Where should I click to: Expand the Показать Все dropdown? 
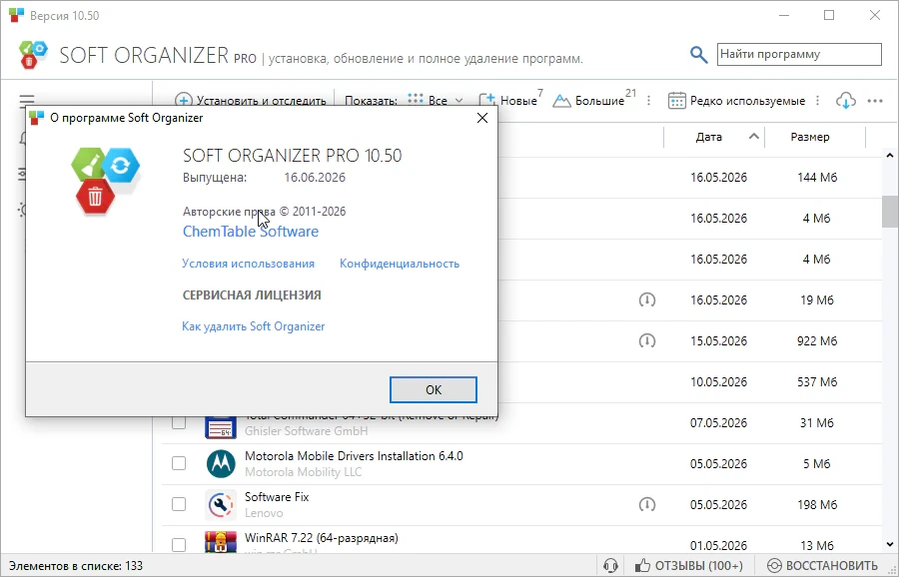tap(436, 100)
